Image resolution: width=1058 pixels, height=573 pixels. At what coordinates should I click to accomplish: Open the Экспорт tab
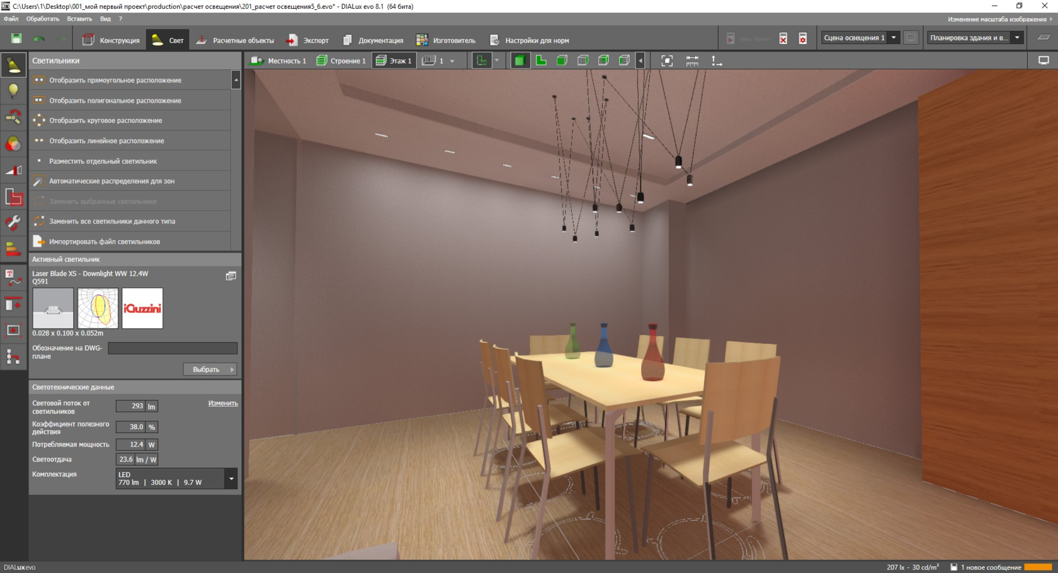coord(308,40)
